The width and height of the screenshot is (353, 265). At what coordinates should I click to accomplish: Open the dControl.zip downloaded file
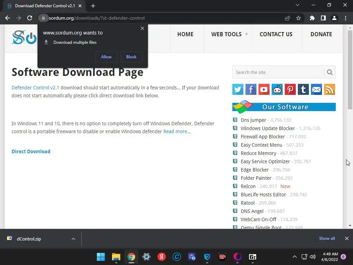click(x=29, y=239)
